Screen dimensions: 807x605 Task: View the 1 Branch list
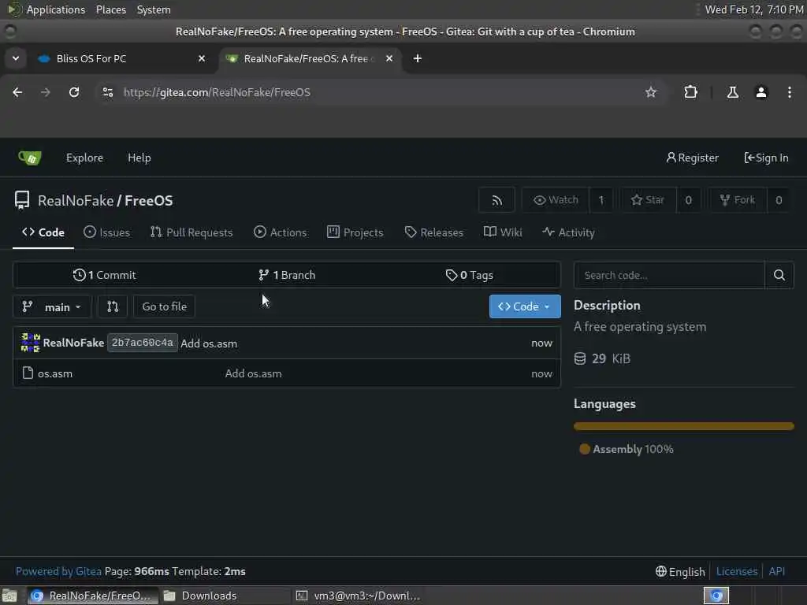coord(287,275)
